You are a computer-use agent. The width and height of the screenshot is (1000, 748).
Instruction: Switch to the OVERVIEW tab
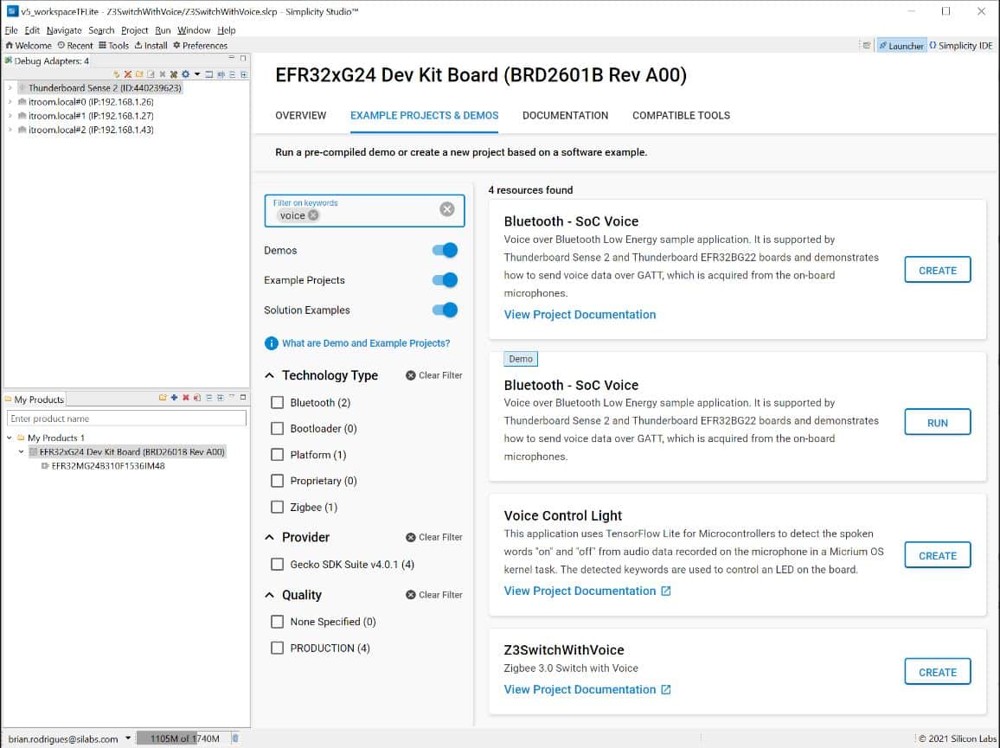[x=300, y=115]
